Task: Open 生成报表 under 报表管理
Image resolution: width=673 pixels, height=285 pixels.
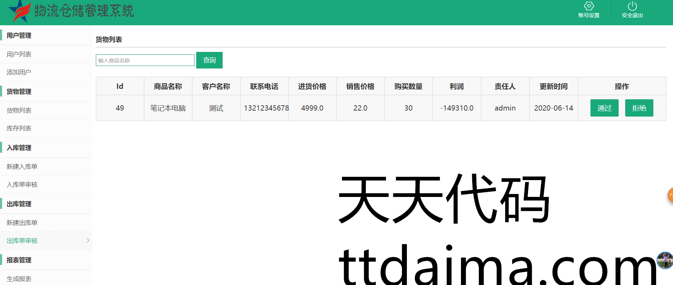Action: coord(19,279)
